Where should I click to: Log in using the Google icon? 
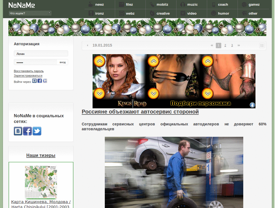tap(45, 80)
